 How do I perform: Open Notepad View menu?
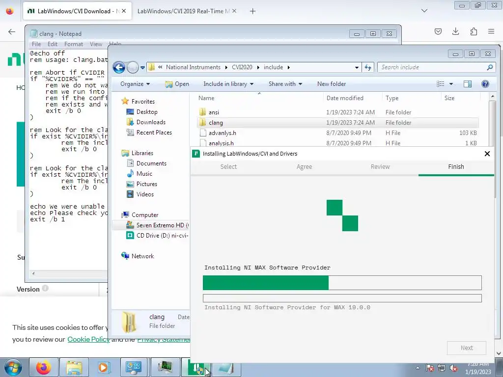coord(96,44)
